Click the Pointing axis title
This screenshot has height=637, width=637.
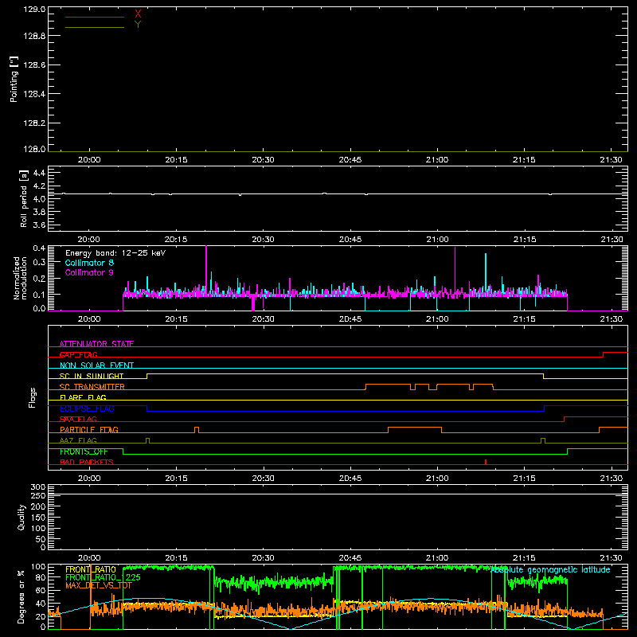[x=14, y=79]
